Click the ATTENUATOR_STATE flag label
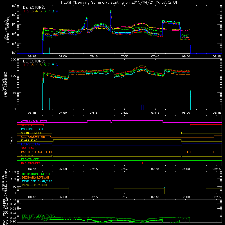 34,121
